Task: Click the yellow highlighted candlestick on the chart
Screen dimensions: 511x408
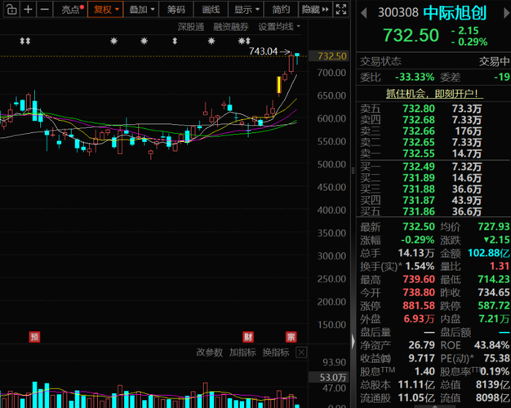Action: click(279, 85)
